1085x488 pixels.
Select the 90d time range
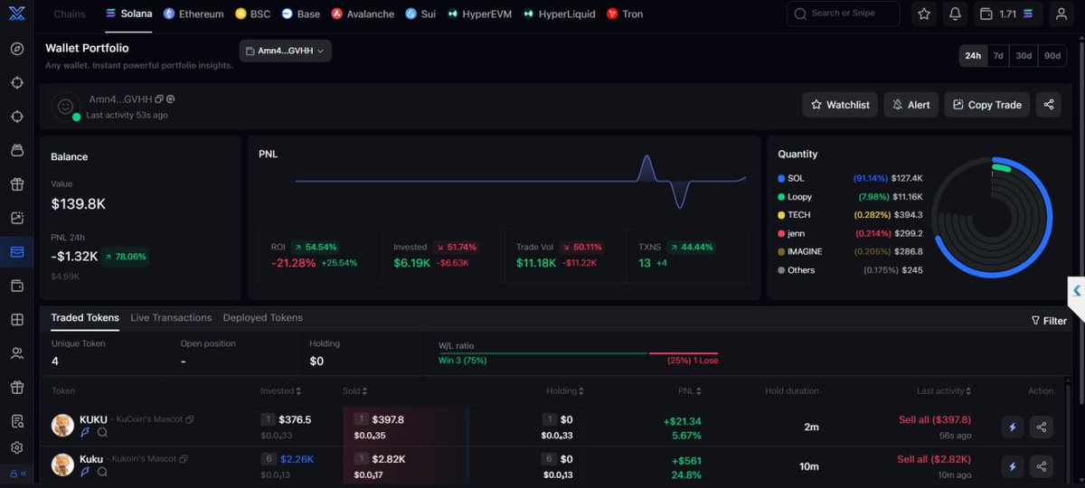point(1052,55)
